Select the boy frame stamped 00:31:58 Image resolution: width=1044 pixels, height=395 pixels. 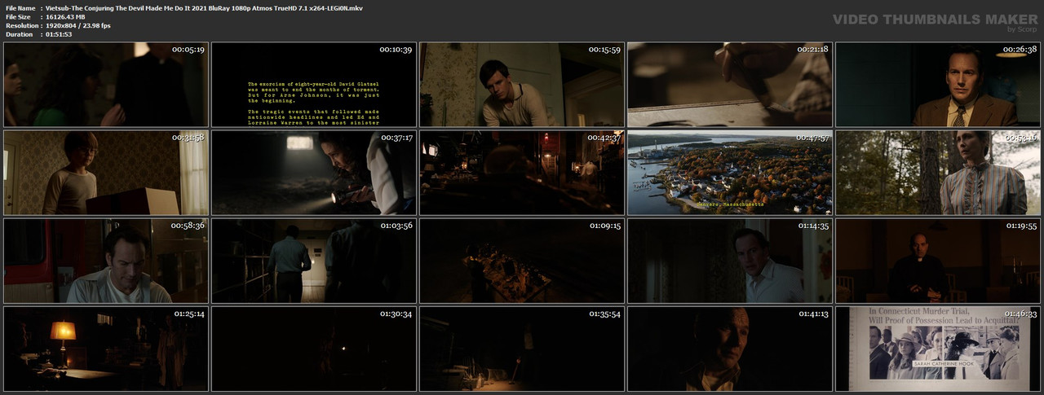point(106,173)
